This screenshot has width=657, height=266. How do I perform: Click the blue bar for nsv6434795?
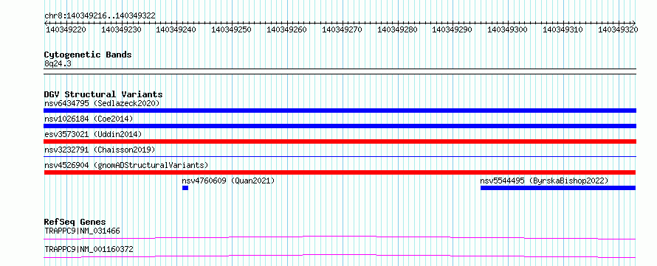340,111
